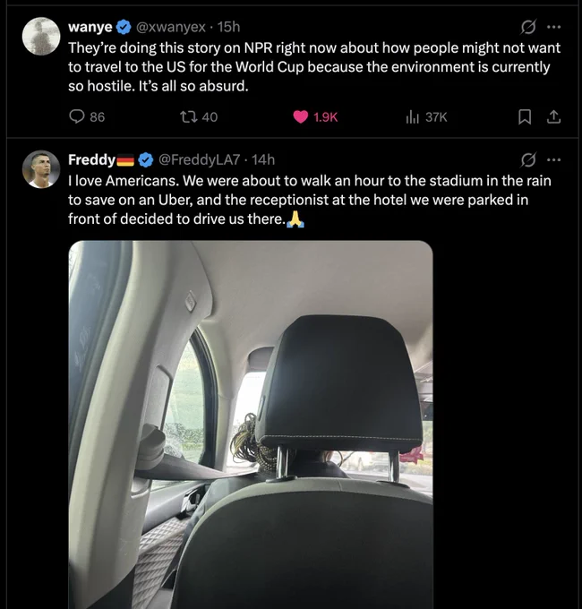Share wanye's tweet using upload arrow
Screen dimensions: 582x609
click(553, 116)
